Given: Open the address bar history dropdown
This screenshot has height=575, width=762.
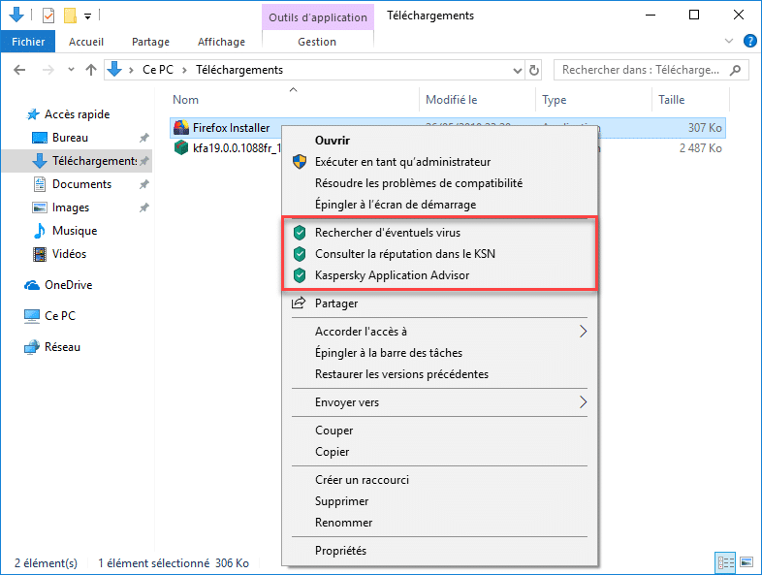Looking at the screenshot, I should tap(518, 71).
